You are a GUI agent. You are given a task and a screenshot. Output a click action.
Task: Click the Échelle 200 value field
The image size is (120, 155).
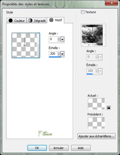53,54
